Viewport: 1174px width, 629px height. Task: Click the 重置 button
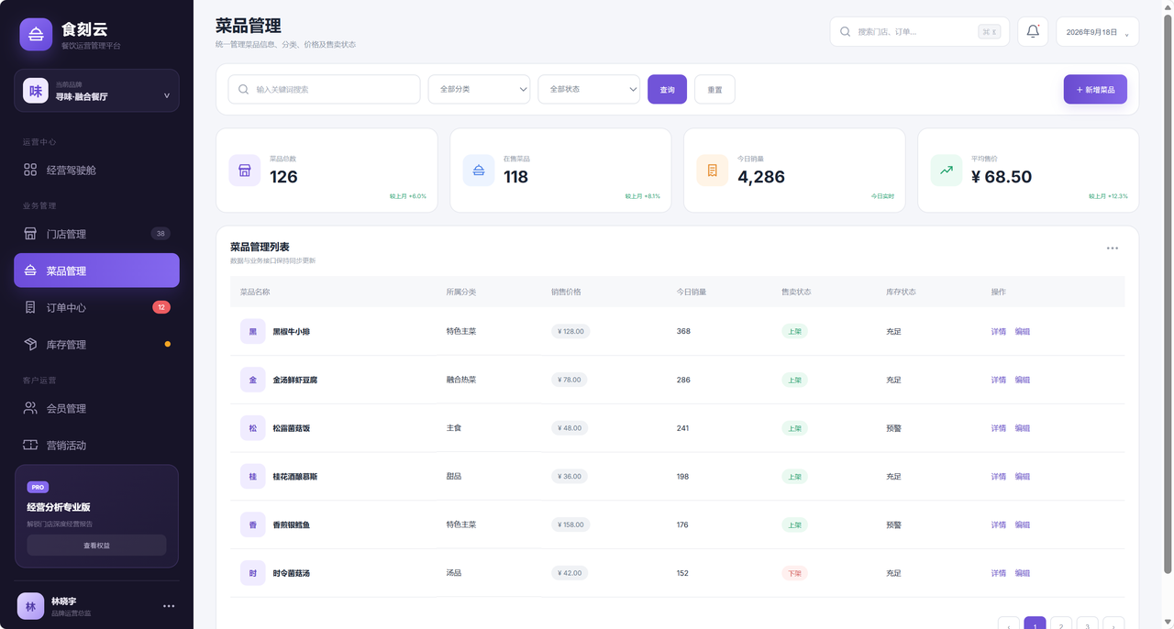(x=714, y=89)
